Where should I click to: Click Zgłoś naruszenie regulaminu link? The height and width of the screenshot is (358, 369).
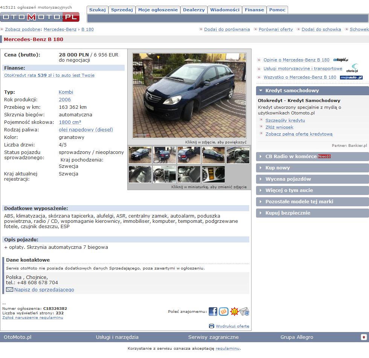coord(33,318)
